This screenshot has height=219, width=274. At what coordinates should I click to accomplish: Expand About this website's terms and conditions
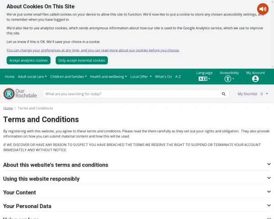click(137, 165)
